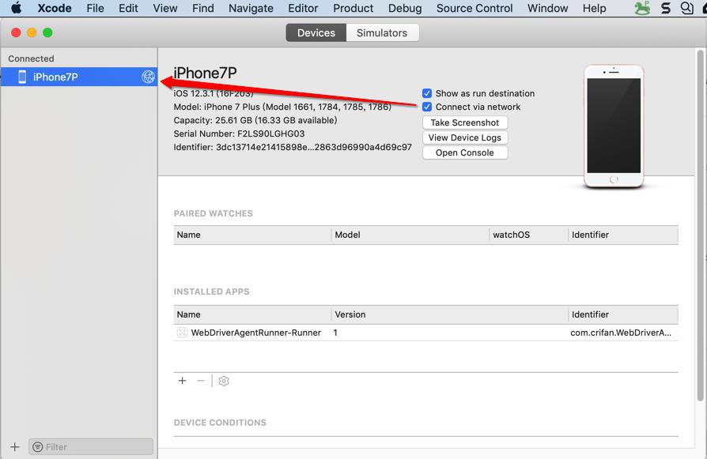Select WebDriverAgentRunner-Runner app row
Screen dimensions: 707x459
click(x=425, y=333)
